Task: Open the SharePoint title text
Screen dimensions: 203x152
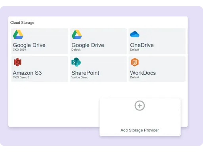Action: click(x=85, y=73)
